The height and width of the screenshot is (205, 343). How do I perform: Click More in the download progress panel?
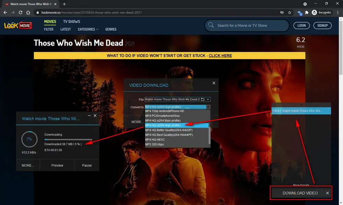28,166
